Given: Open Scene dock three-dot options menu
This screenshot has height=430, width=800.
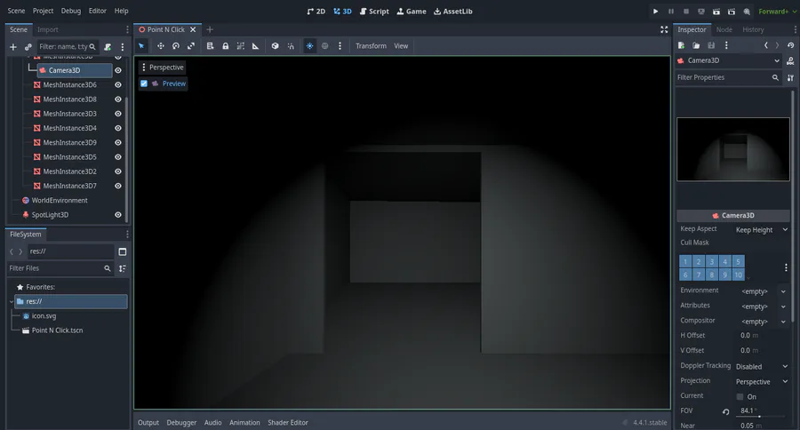Looking at the screenshot, I should (x=123, y=47).
